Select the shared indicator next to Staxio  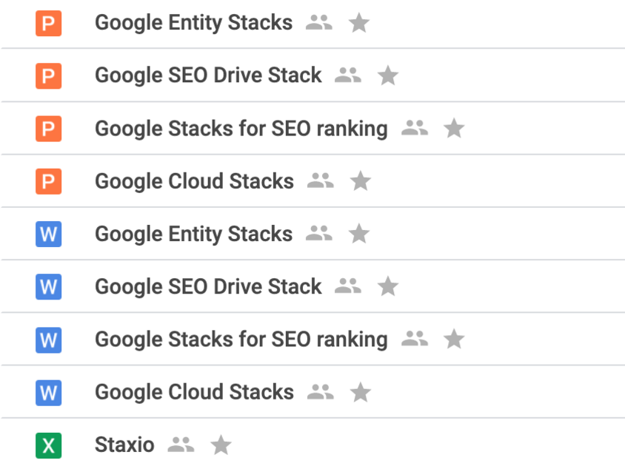pyautogui.click(x=181, y=445)
